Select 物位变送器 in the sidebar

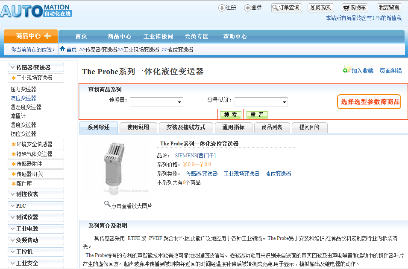pyautogui.click(x=23, y=134)
